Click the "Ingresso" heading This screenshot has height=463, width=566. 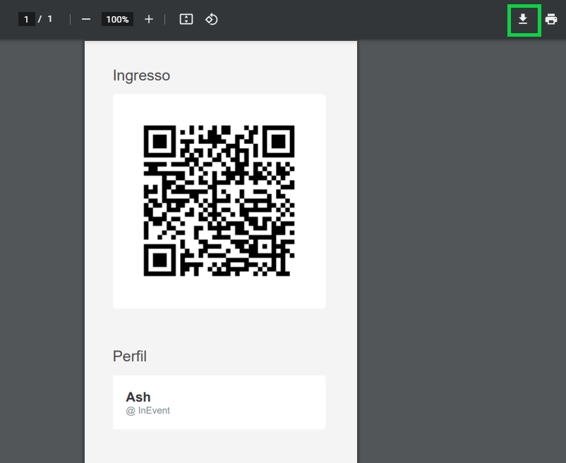click(141, 76)
